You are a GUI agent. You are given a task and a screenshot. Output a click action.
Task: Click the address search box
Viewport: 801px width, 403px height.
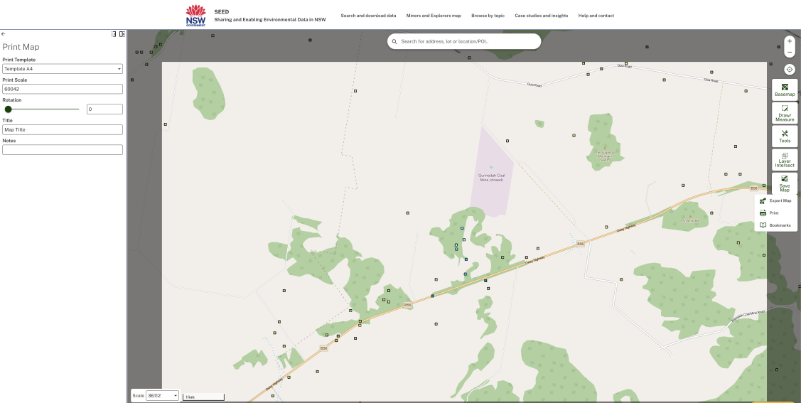tap(464, 41)
